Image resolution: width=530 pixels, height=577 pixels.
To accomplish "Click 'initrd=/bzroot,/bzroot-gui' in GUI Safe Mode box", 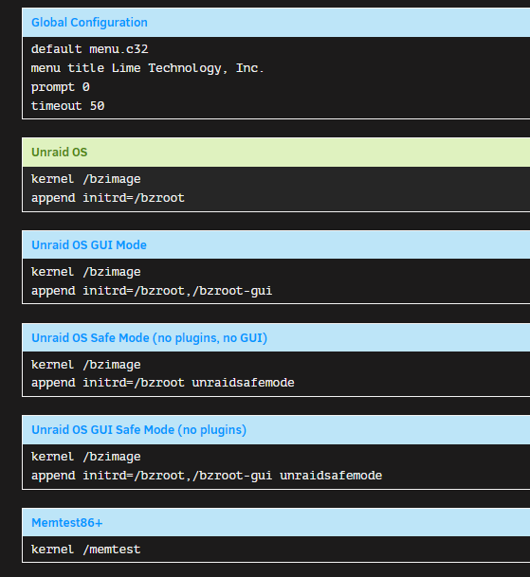I will click(177, 476).
